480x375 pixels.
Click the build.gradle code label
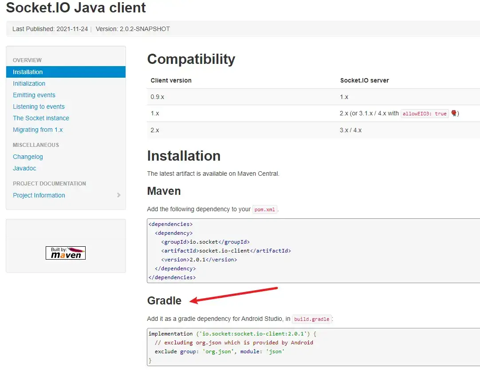(311, 319)
